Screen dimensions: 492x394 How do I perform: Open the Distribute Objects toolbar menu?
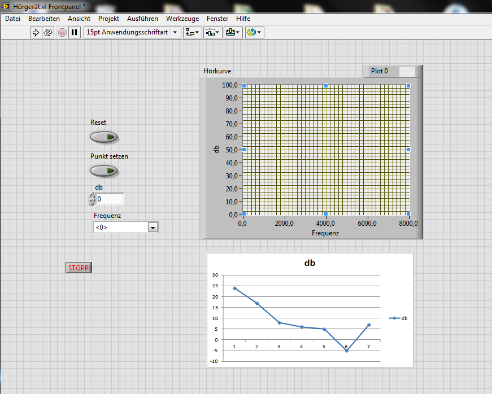[x=212, y=32]
